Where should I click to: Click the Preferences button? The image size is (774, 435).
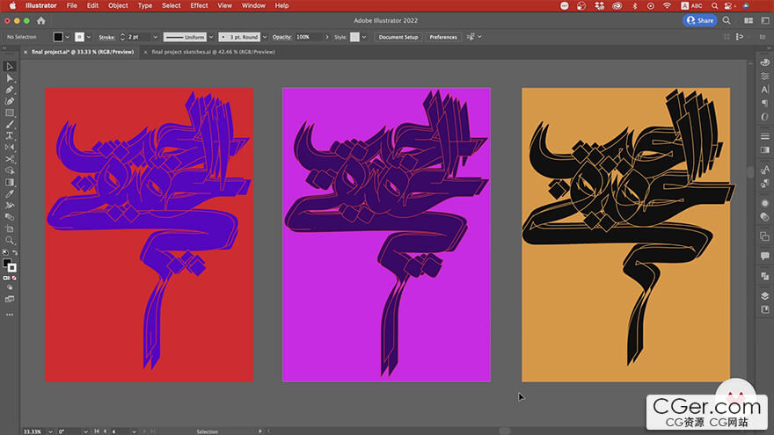pos(443,37)
